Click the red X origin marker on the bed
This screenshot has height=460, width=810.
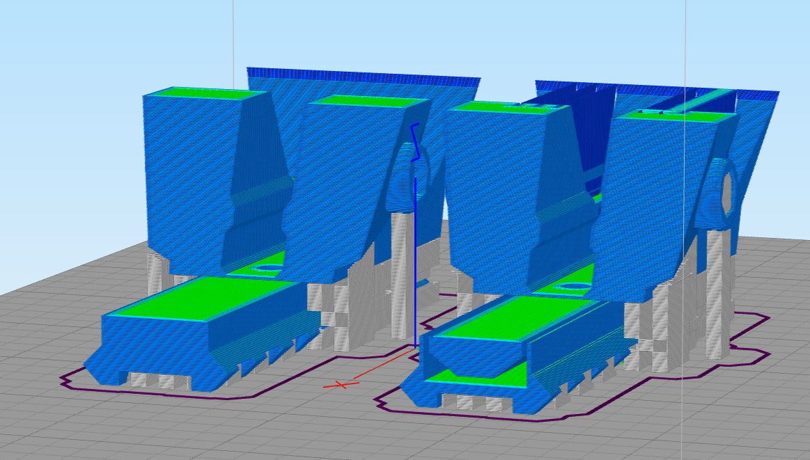tap(341, 385)
